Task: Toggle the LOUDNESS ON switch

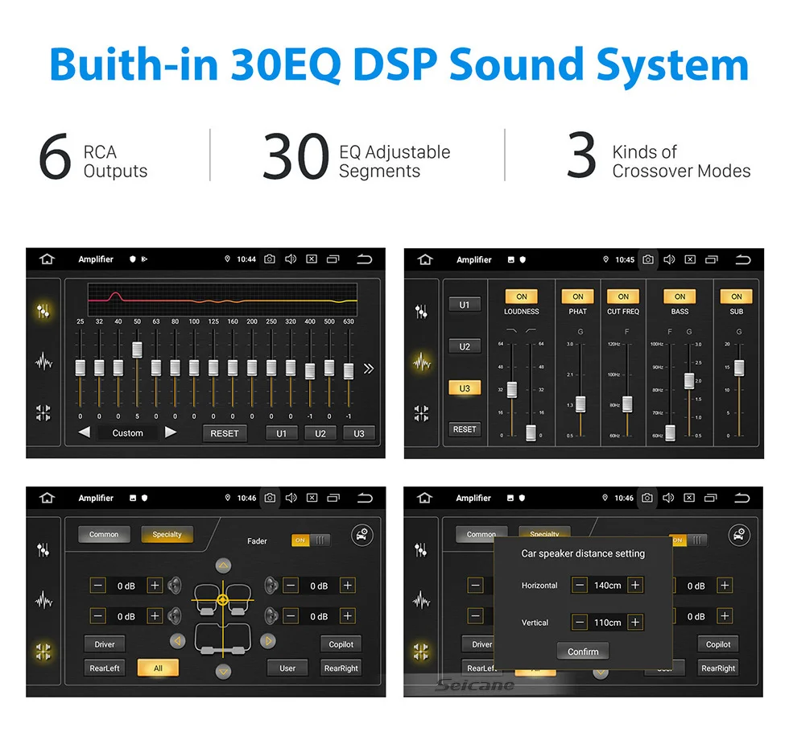Action: 522,296
